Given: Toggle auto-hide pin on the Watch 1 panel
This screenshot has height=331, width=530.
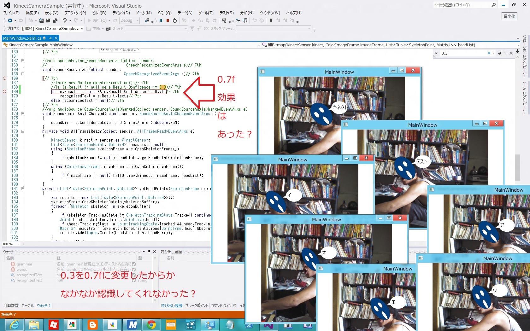Looking at the screenshot, I should 149,252.
